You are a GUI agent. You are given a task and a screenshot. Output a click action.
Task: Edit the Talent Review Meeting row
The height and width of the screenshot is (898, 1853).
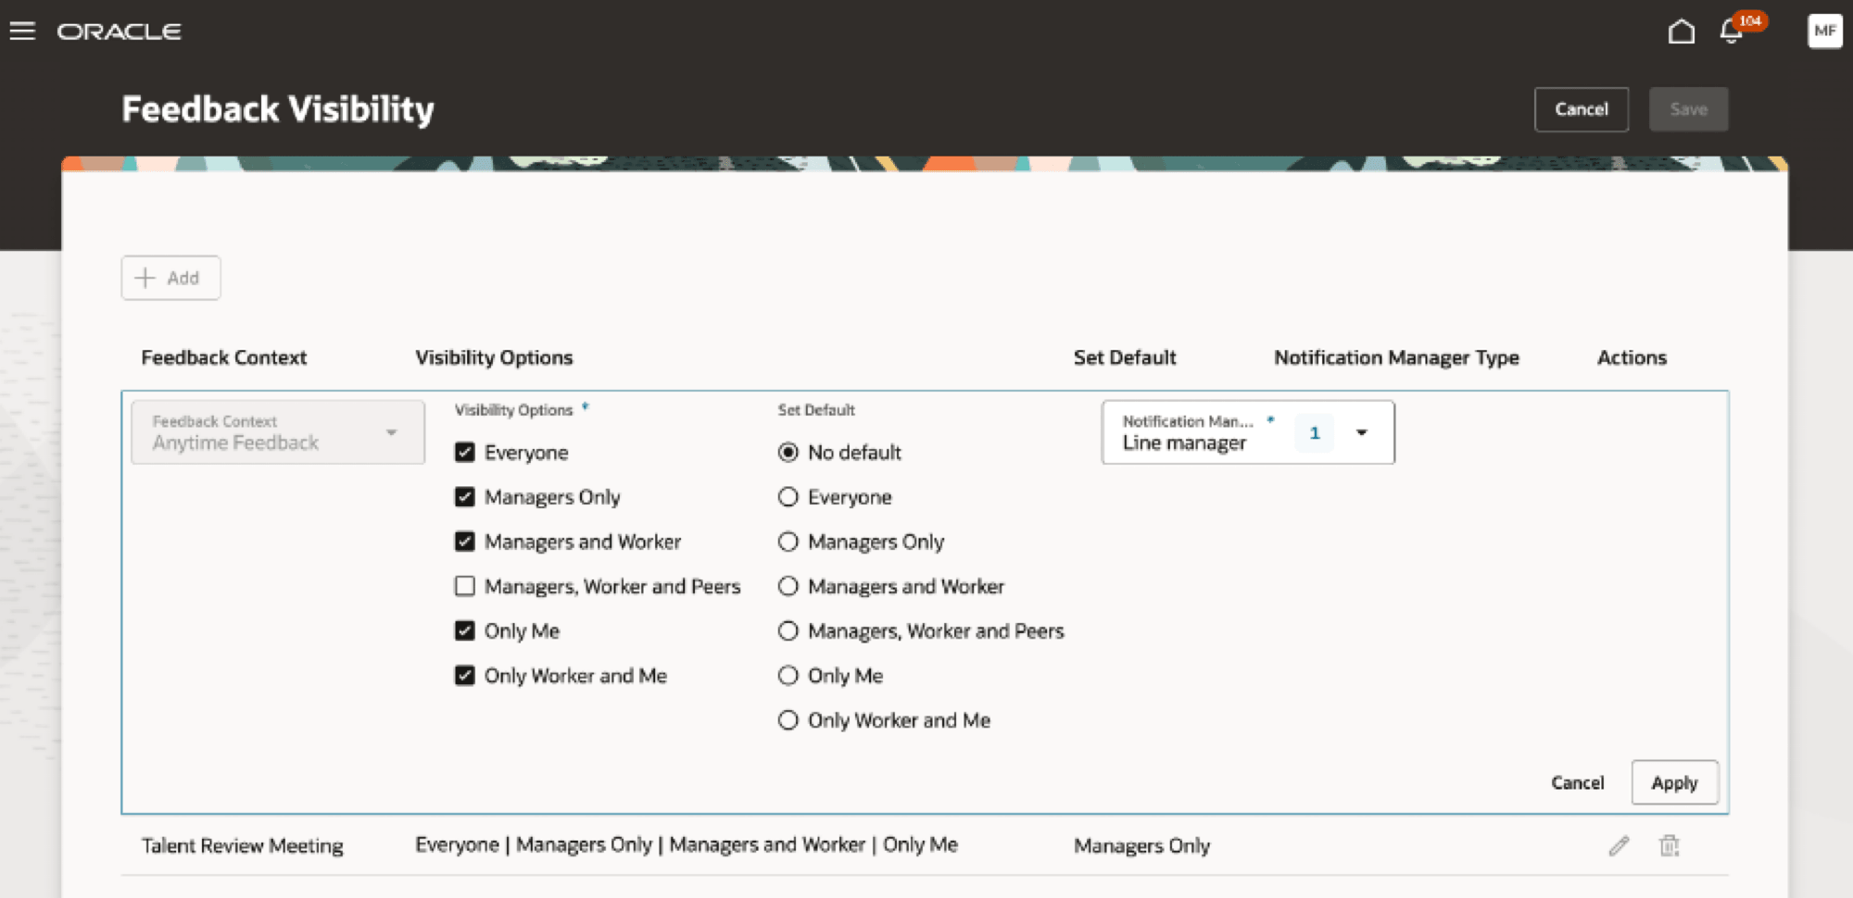(1619, 845)
